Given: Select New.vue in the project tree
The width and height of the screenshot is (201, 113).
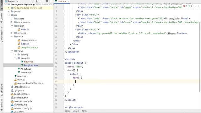Looking at the screenshot, I should click(x=29, y=62).
